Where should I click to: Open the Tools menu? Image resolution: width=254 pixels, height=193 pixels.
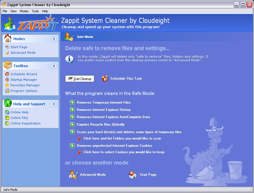35,11
